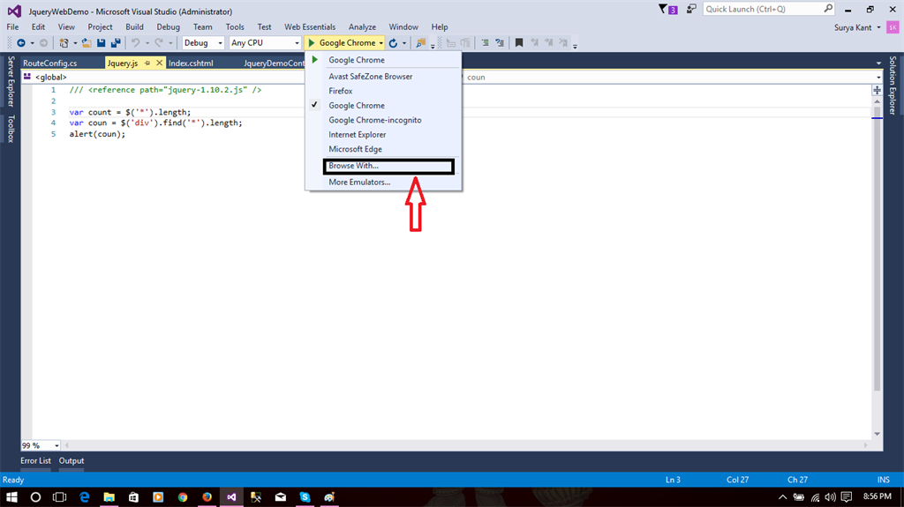Click the Redo arrow icon
This screenshot has width=904, height=507.
[159, 42]
